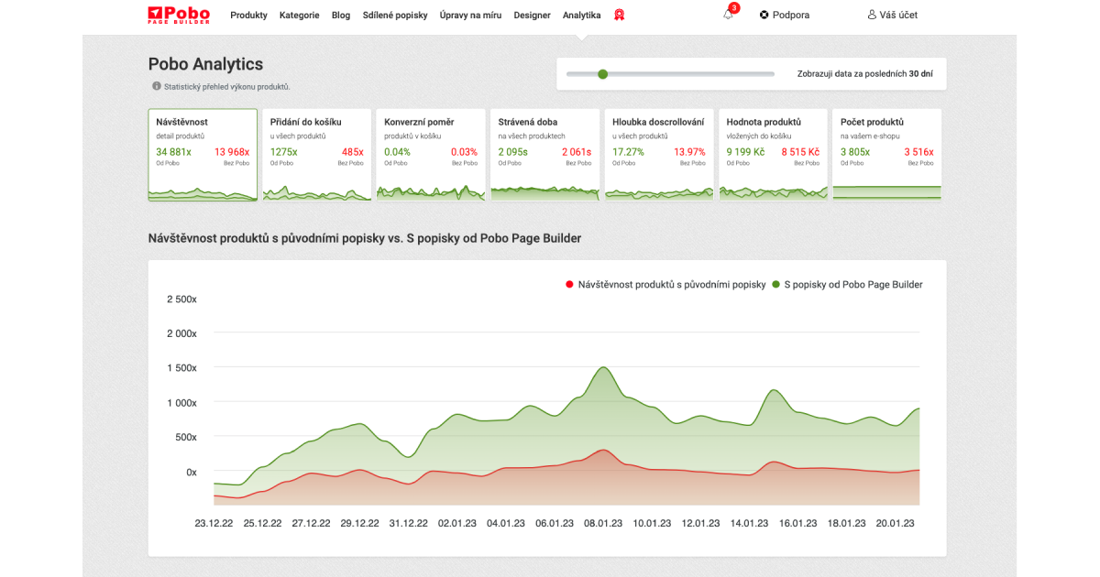The image size is (1100, 577).
Task: Click the 9 199 Kč value
Action: [x=746, y=152]
